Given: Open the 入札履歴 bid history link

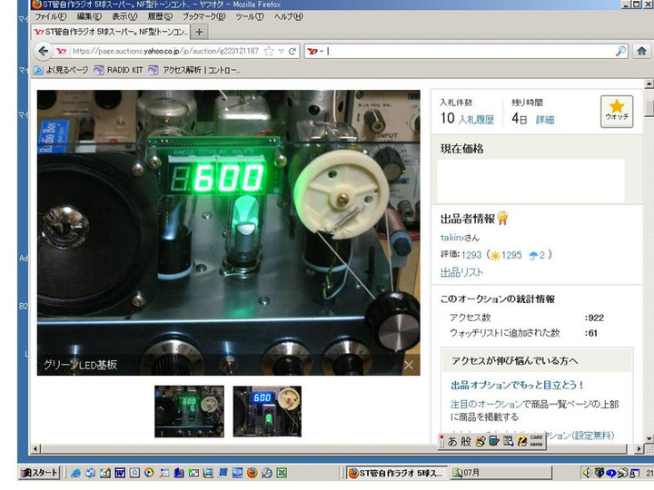Looking at the screenshot, I should pyautogui.click(x=476, y=120).
